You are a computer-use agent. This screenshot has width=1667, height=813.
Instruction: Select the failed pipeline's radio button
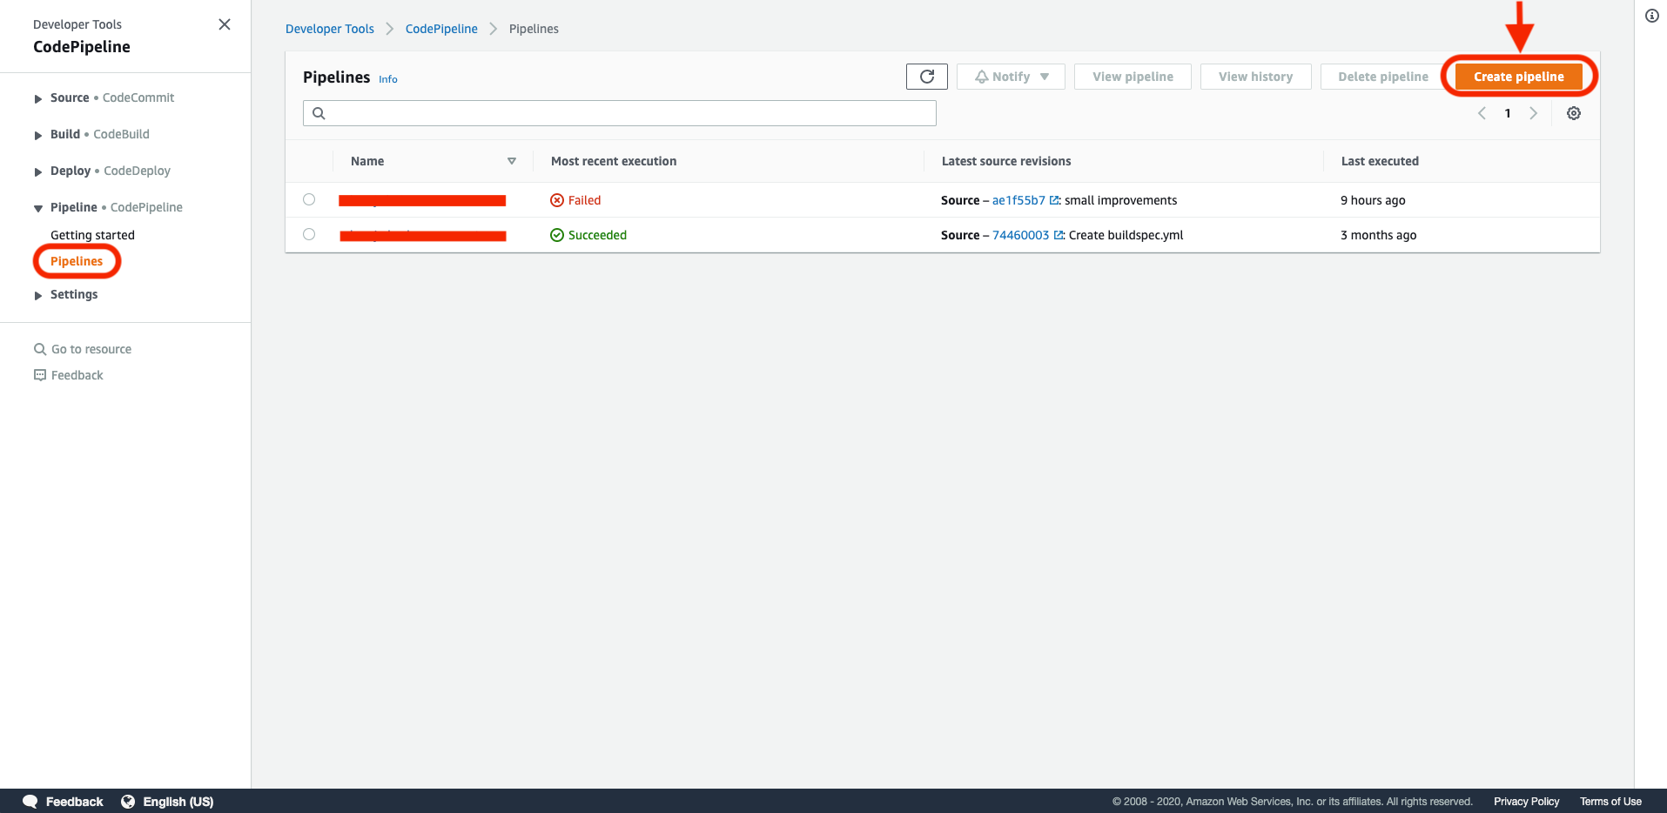click(309, 198)
